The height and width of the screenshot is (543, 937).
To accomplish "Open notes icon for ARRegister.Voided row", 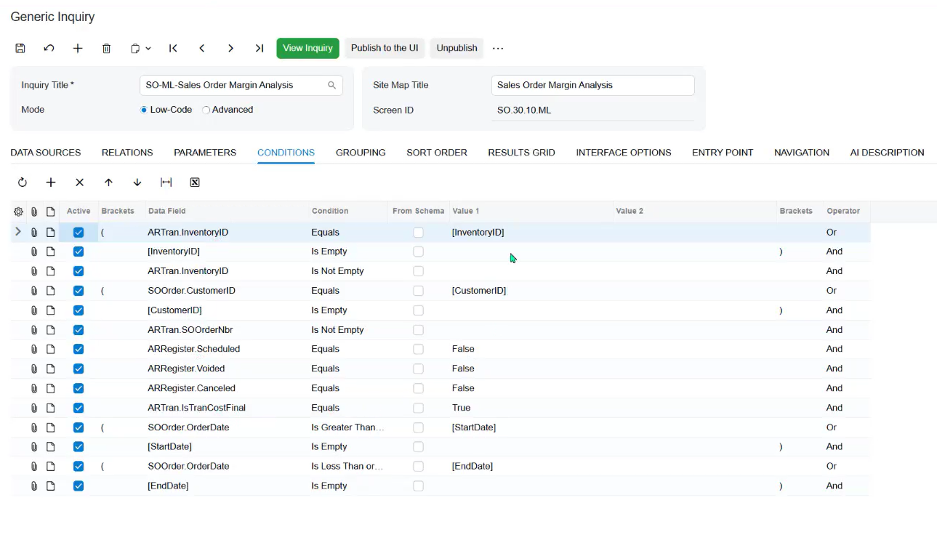I will click(51, 369).
